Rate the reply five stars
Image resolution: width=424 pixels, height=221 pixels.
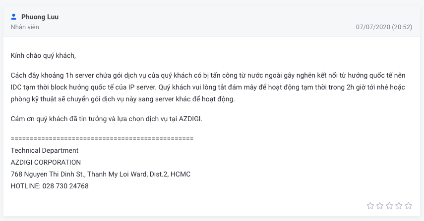pos(408,206)
